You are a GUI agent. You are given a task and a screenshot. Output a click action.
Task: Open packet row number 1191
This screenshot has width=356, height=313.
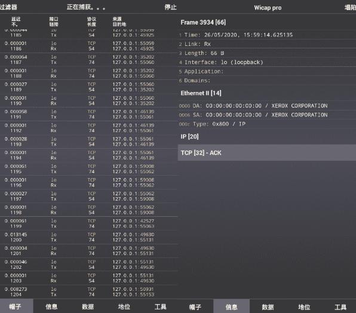(89, 114)
